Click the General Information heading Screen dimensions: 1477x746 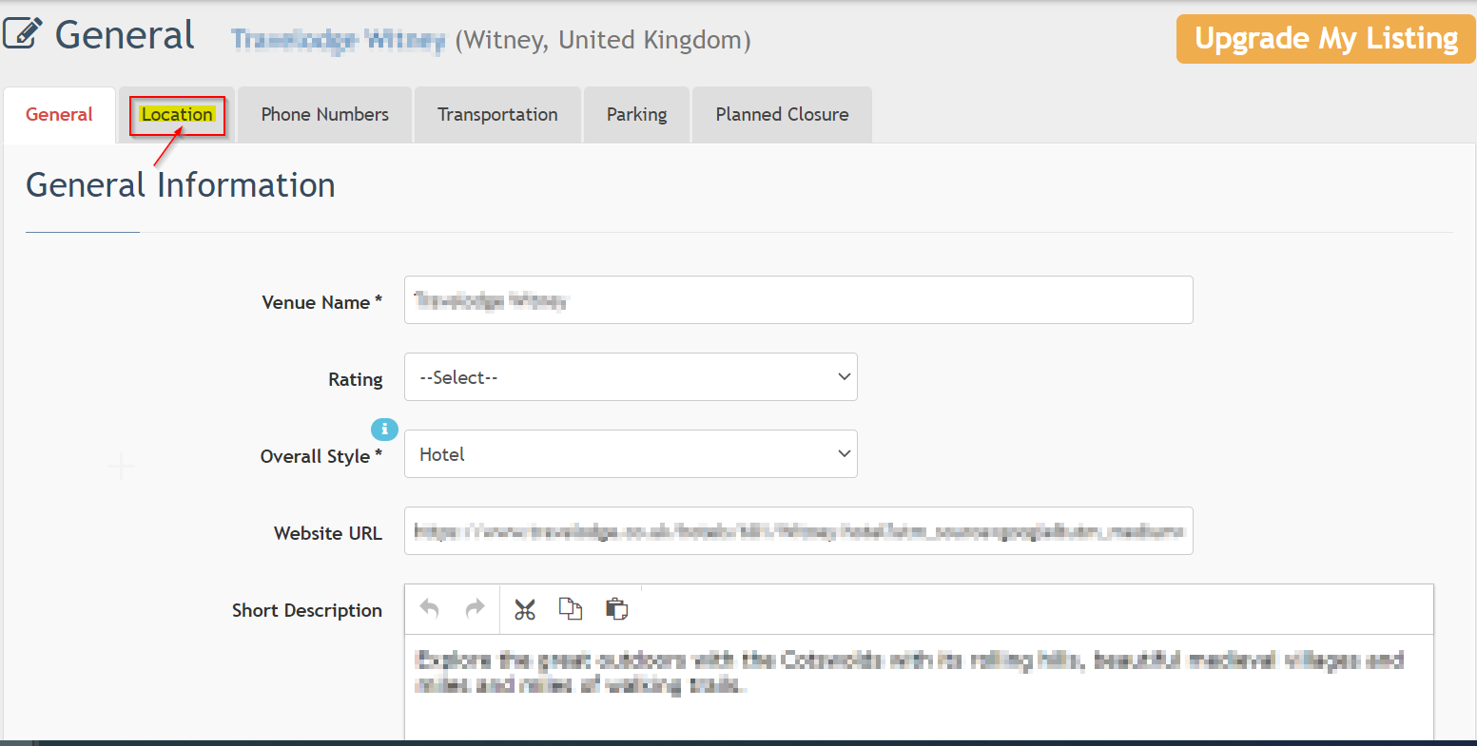click(x=181, y=185)
